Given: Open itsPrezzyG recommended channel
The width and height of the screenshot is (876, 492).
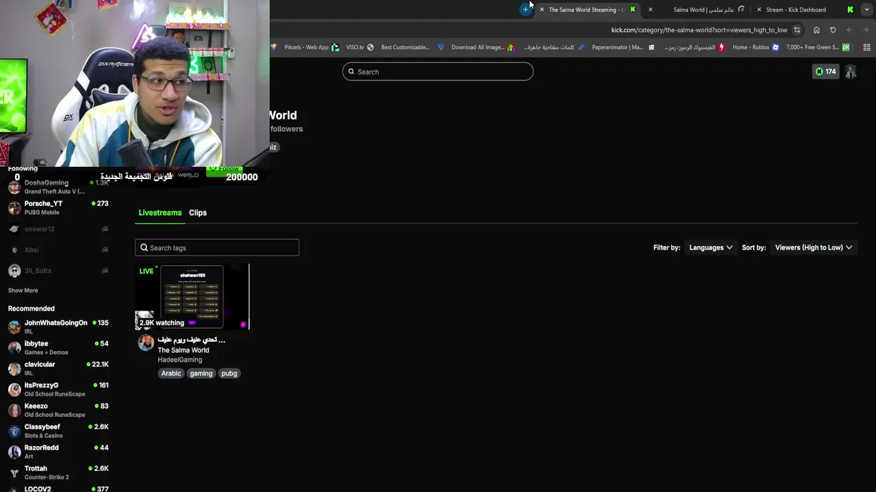Looking at the screenshot, I should (58, 389).
